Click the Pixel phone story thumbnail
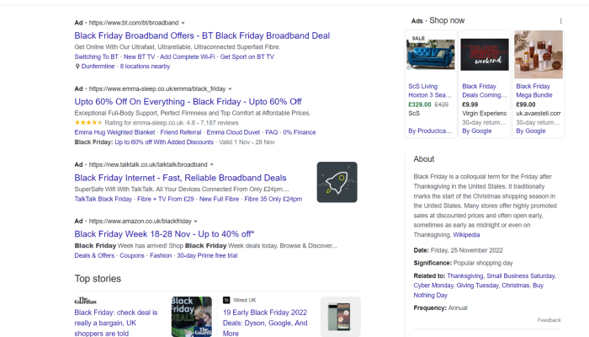Image resolution: width=589 pixels, height=337 pixels. click(340, 317)
